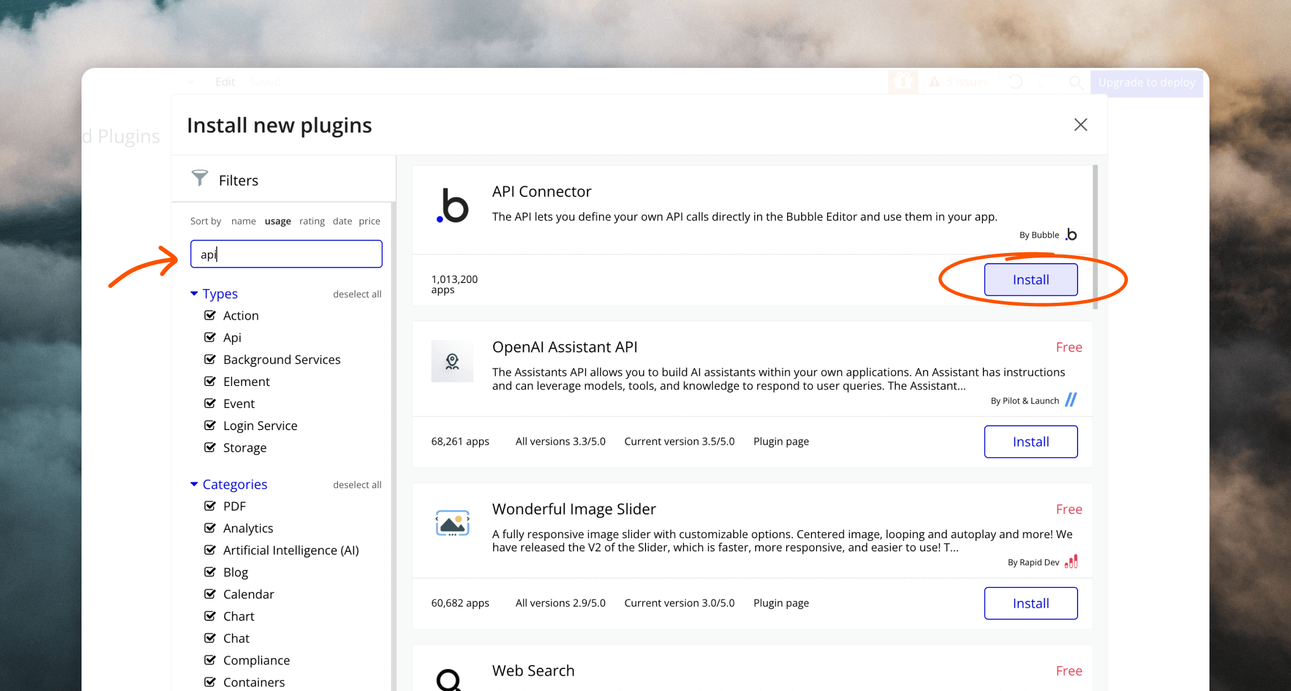Click the Rapid Dev author logo

pos(1071,561)
